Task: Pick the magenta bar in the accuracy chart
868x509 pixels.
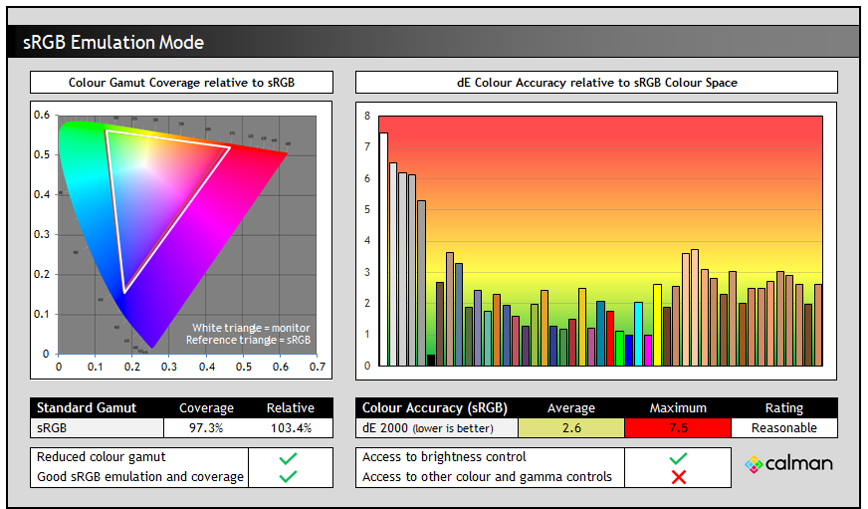Action: [648, 350]
